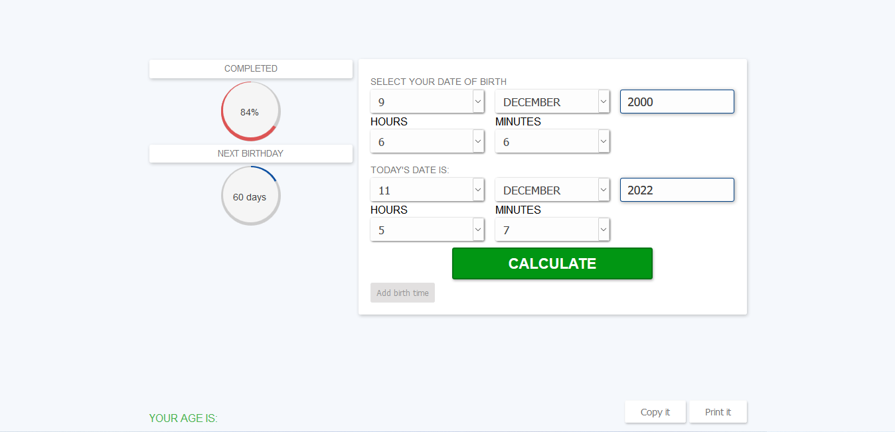Click the chevron arrow of birth day dropdown
Viewport: 895px width, 432px height.
click(x=478, y=102)
